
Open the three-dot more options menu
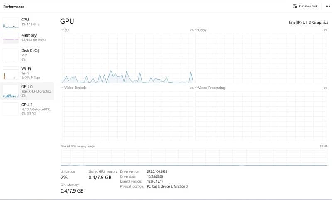[327, 6]
